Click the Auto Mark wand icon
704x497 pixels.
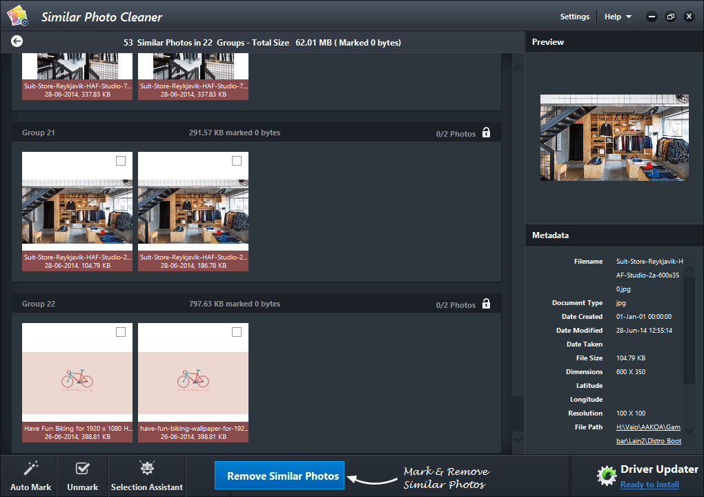[x=31, y=469]
